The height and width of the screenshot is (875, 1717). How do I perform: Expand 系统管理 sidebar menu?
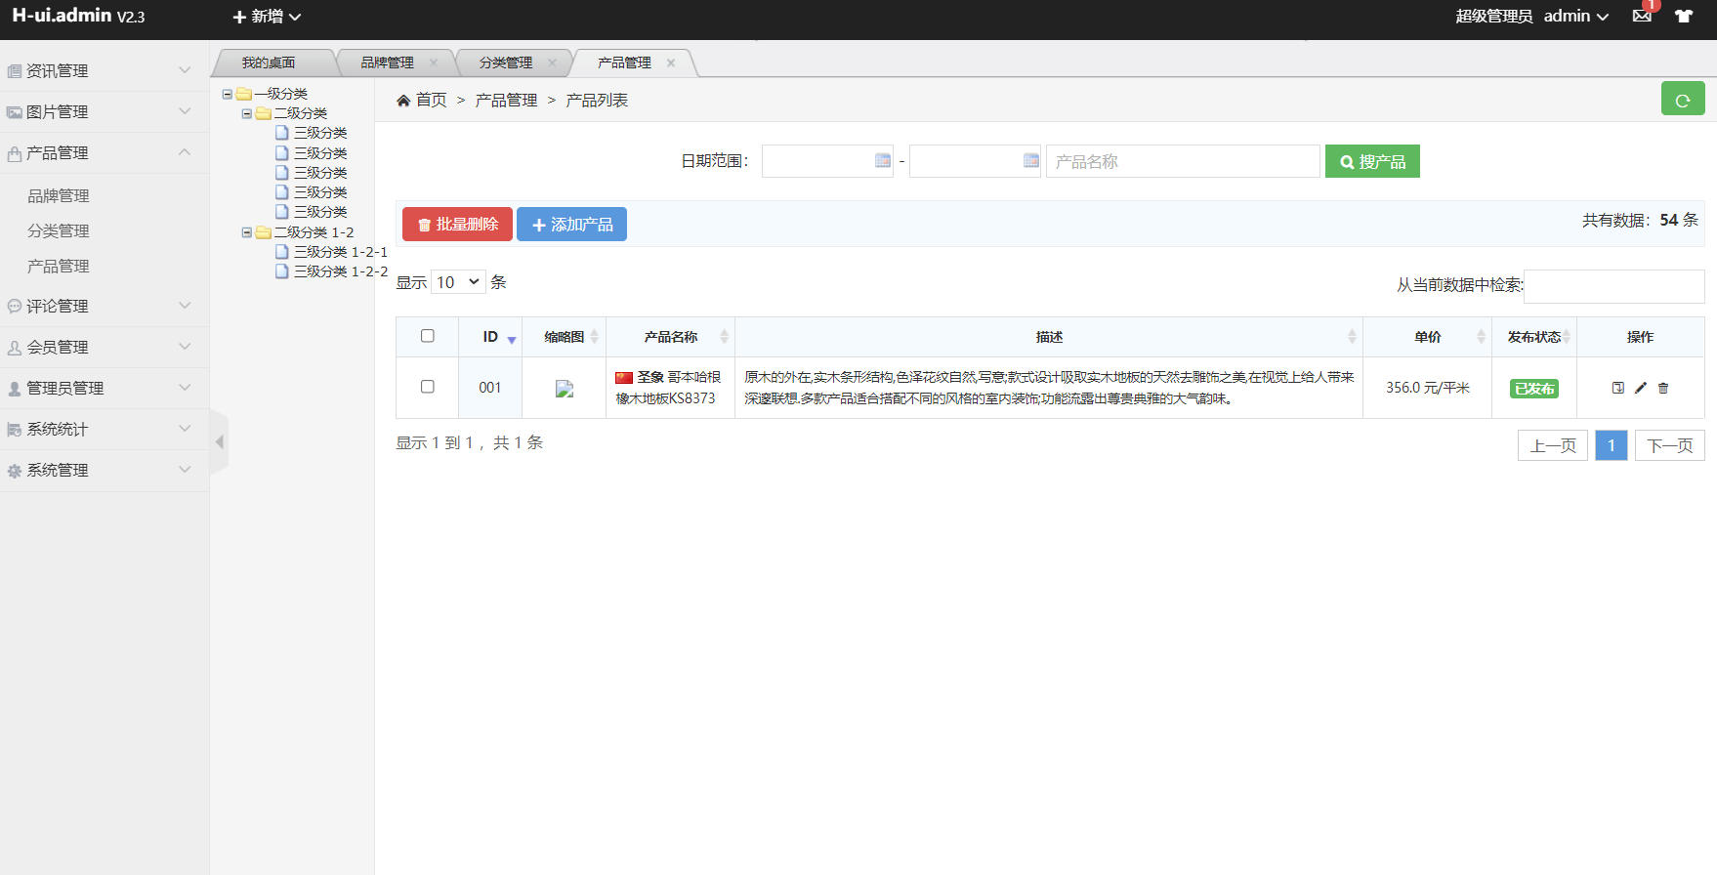pyautogui.click(x=105, y=470)
